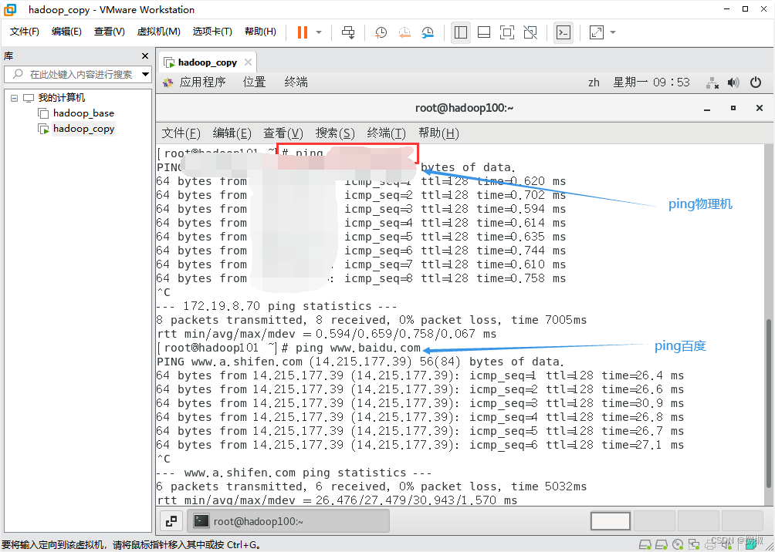Open the library search dropdown arrow
The image size is (775, 552).
coord(145,75)
